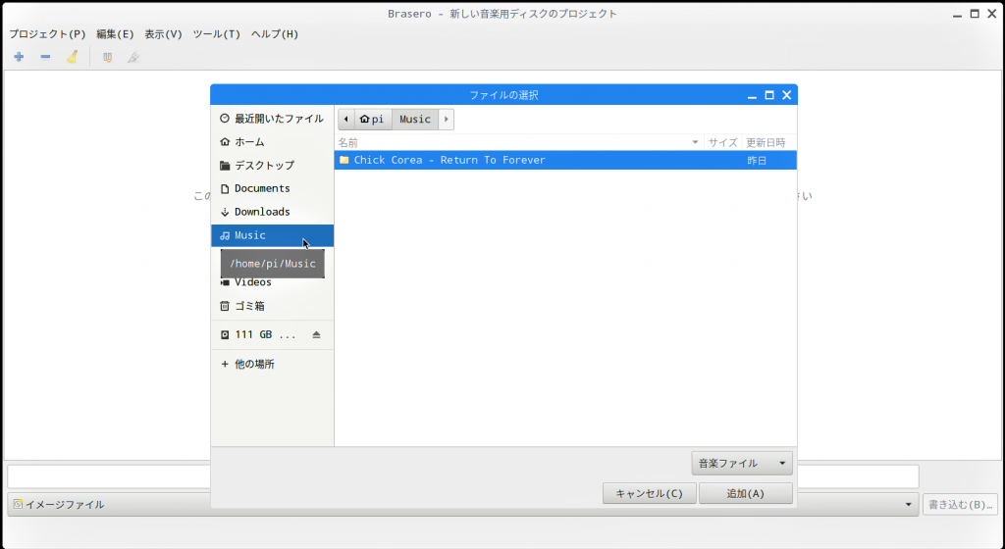Close the Brasero main window

(992, 14)
